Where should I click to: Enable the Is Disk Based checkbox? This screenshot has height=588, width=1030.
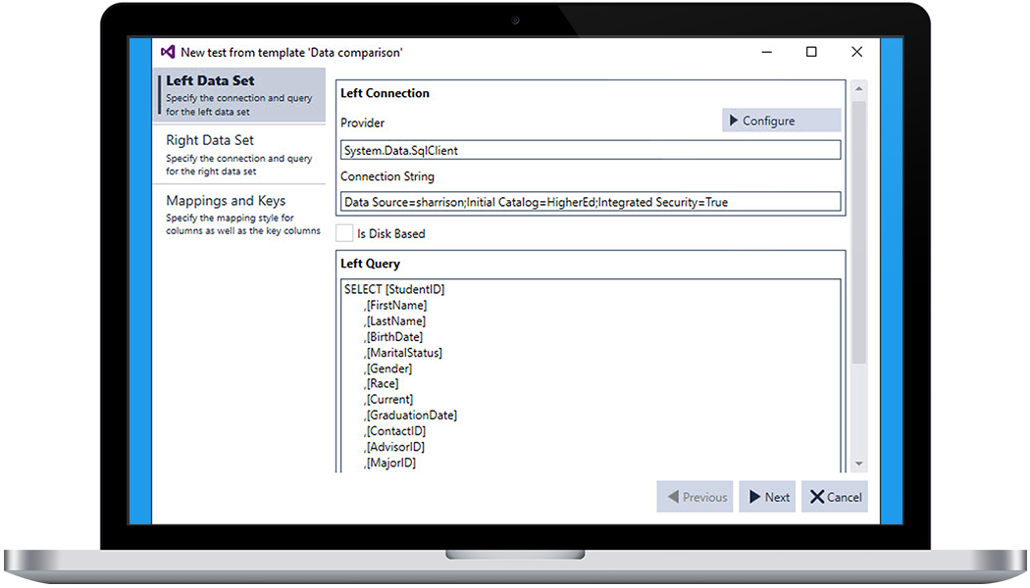pos(344,233)
